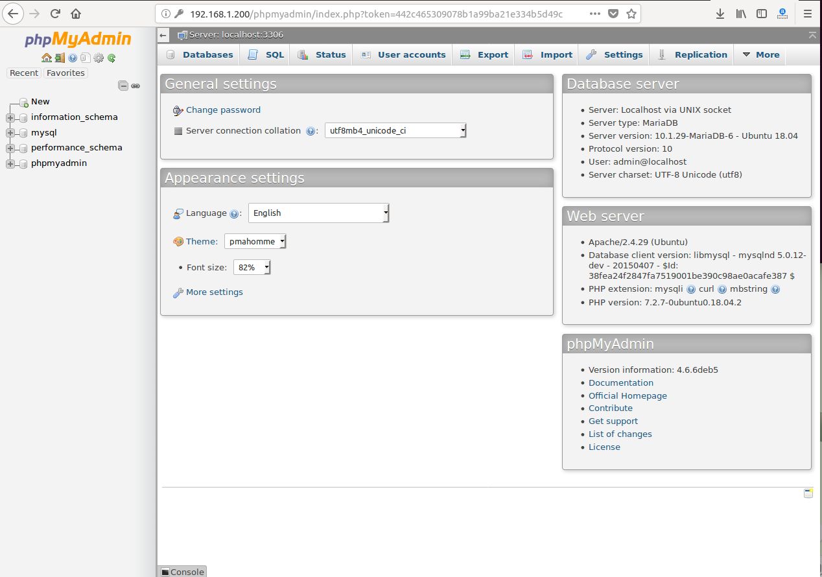The image size is (822, 577).
Task: Click help icon next to Server connection collation
Action: (x=311, y=131)
